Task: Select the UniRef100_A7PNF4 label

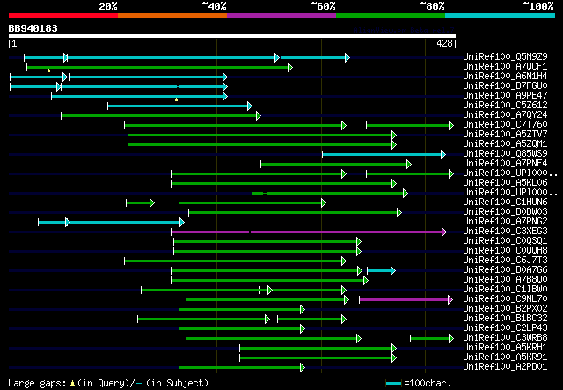Action: [505, 164]
